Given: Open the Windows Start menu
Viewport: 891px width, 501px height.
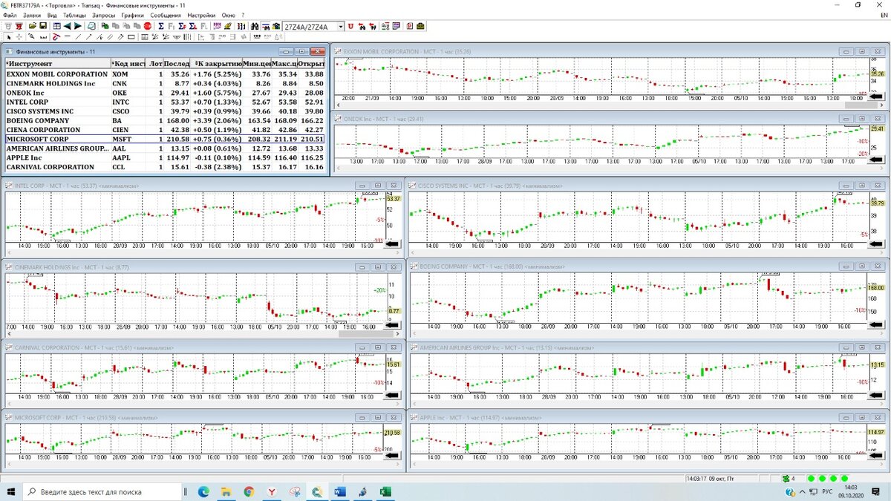Looking at the screenshot, I should coord(11,491).
